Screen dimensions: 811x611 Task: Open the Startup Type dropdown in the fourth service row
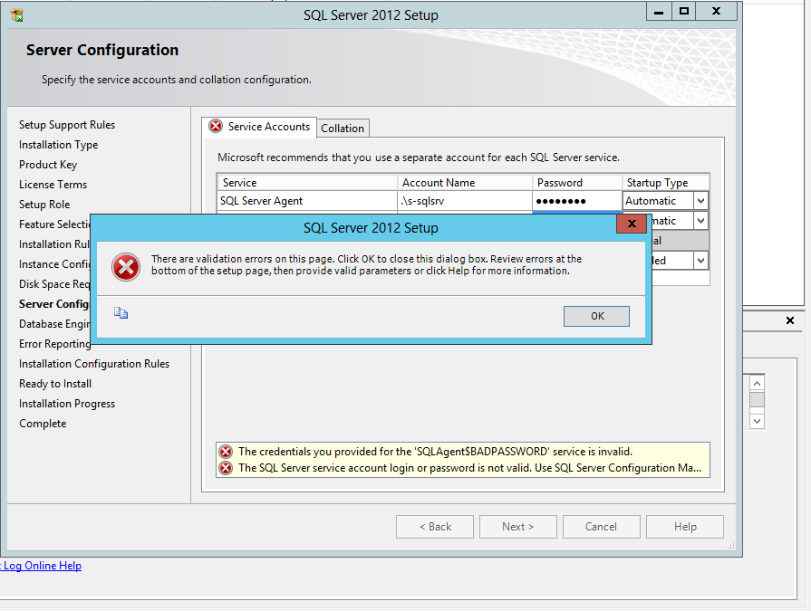(x=700, y=261)
